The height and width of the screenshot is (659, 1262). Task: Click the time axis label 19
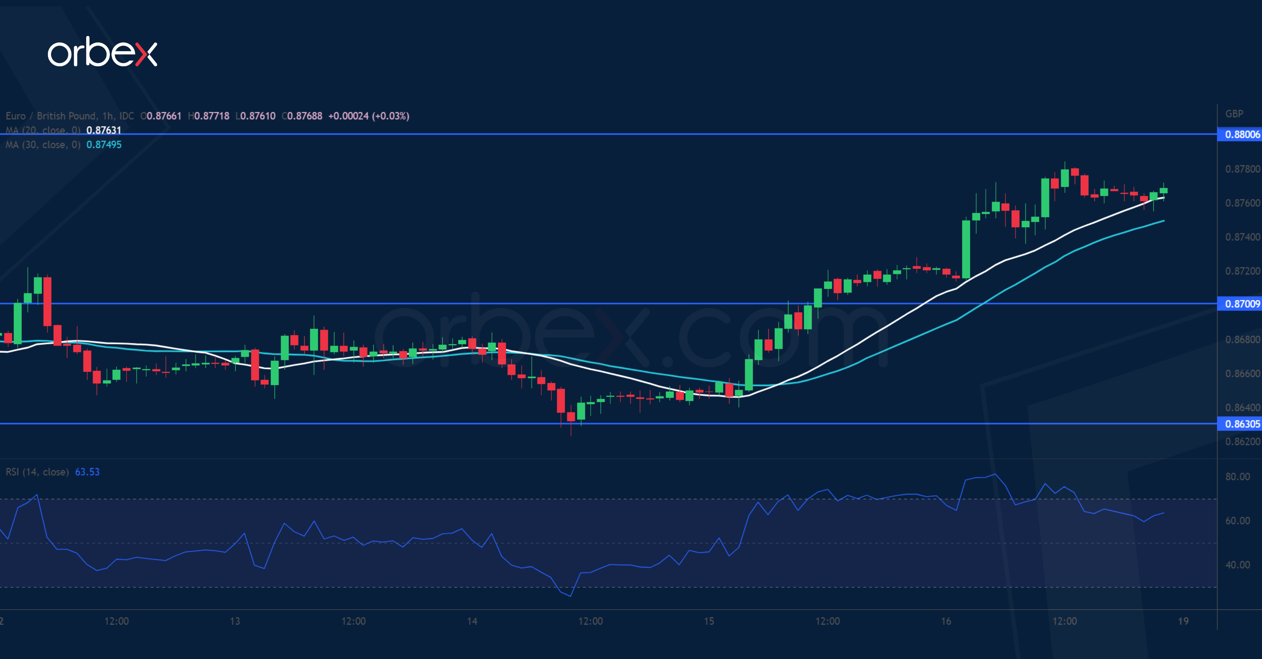click(x=1183, y=621)
